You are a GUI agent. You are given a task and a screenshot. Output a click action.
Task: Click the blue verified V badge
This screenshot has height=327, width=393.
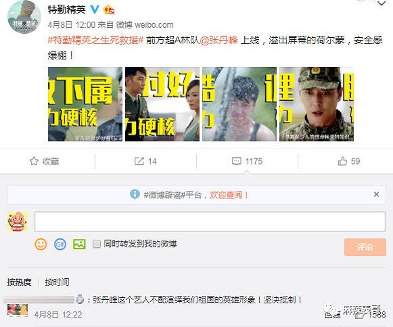tap(95, 9)
